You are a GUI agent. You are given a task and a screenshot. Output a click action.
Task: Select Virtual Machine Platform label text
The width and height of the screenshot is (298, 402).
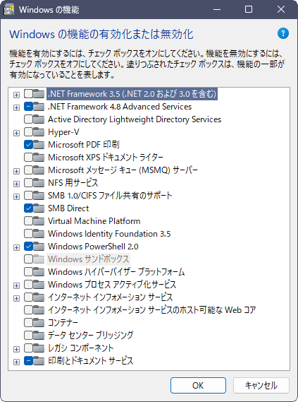pos(94,221)
